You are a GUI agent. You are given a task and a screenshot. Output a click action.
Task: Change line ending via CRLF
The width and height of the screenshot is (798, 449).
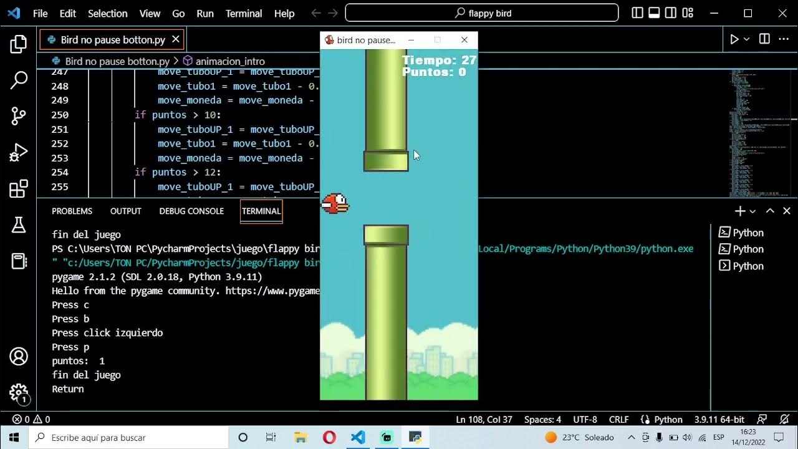619,420
